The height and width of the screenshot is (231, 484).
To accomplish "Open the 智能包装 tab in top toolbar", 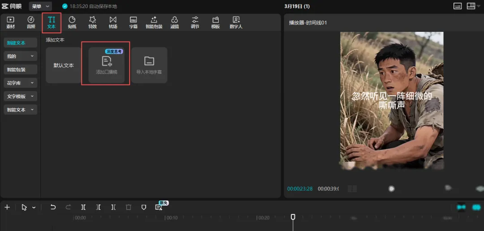I will (154, 23).
